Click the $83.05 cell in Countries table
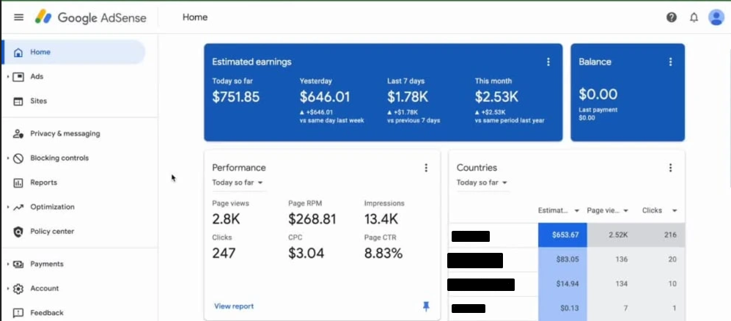731x321 pixels. (562, 259)
